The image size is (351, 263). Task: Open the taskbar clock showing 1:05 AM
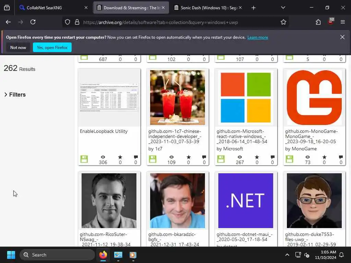(x=326, y=255)
